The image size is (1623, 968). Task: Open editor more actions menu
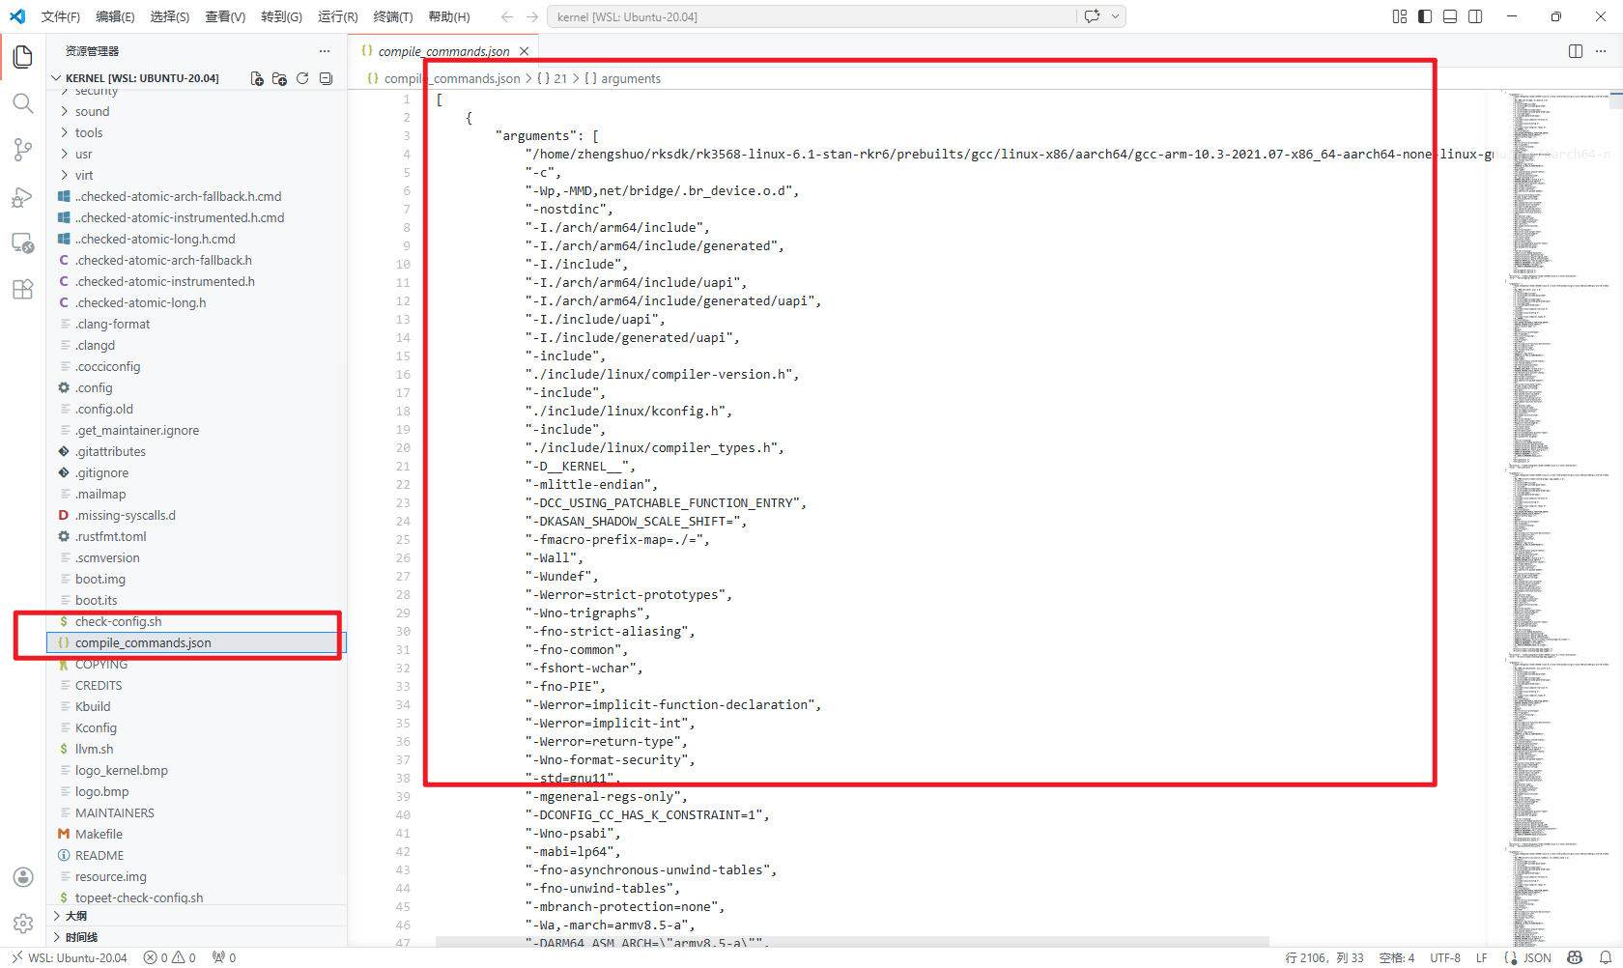click(x=1601, y=51)
